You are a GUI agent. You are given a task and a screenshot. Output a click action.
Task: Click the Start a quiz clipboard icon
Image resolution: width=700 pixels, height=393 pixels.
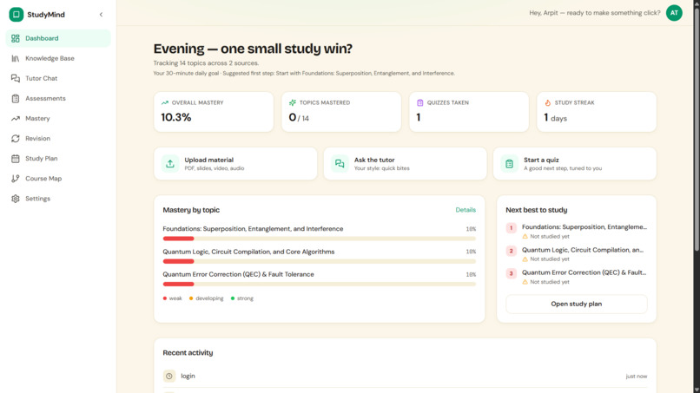[x=510, y=164]
